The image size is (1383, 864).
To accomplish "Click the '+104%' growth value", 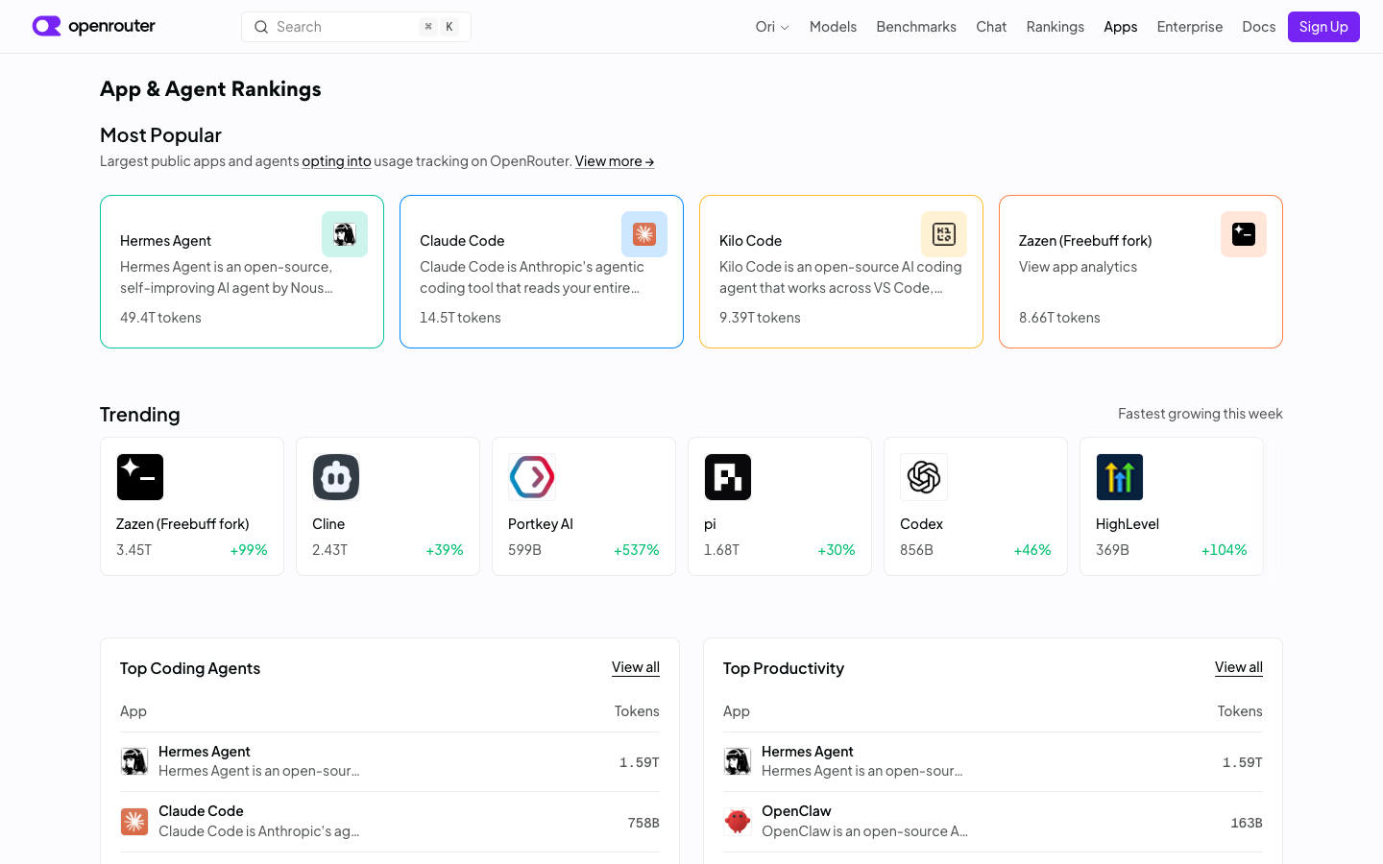I will (1225, 550).
